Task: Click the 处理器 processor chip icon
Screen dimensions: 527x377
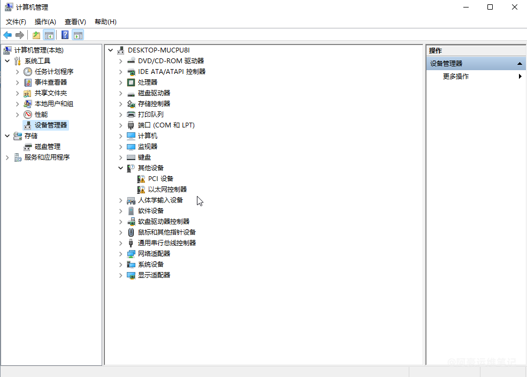Action: pos(131,82)
